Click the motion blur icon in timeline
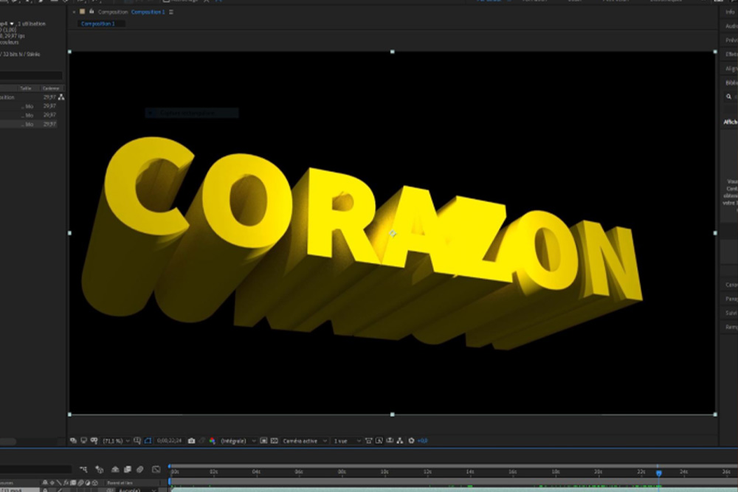The image size is (738, 492). 140,469
